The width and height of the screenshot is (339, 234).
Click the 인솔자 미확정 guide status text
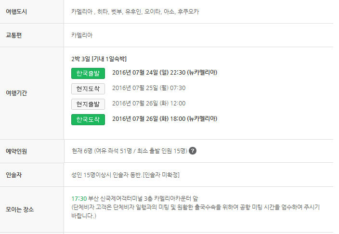point(161,175)
